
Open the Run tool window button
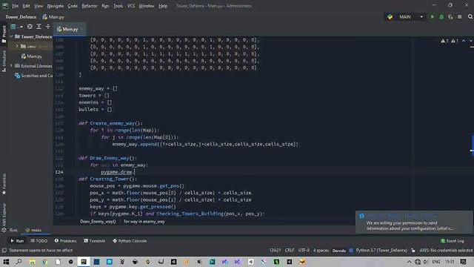pos(17,241)
